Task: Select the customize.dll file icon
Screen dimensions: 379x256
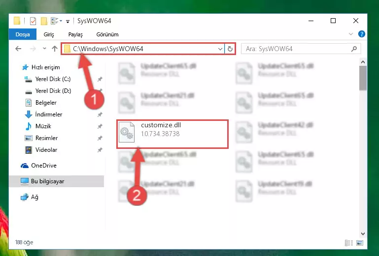Action: [127, 132]
